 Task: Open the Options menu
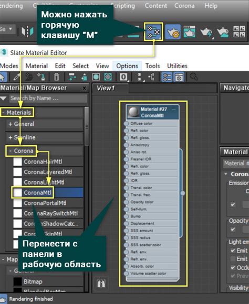[127, 66]
